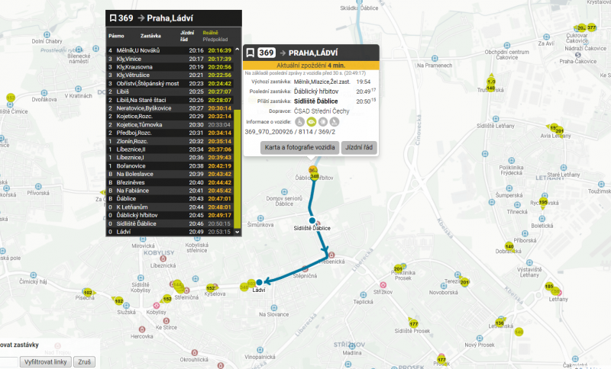Select the 152 bus marker near Kobylisy
The width and height of the screenshot is (611, 369).
click(x=167, y=299)
